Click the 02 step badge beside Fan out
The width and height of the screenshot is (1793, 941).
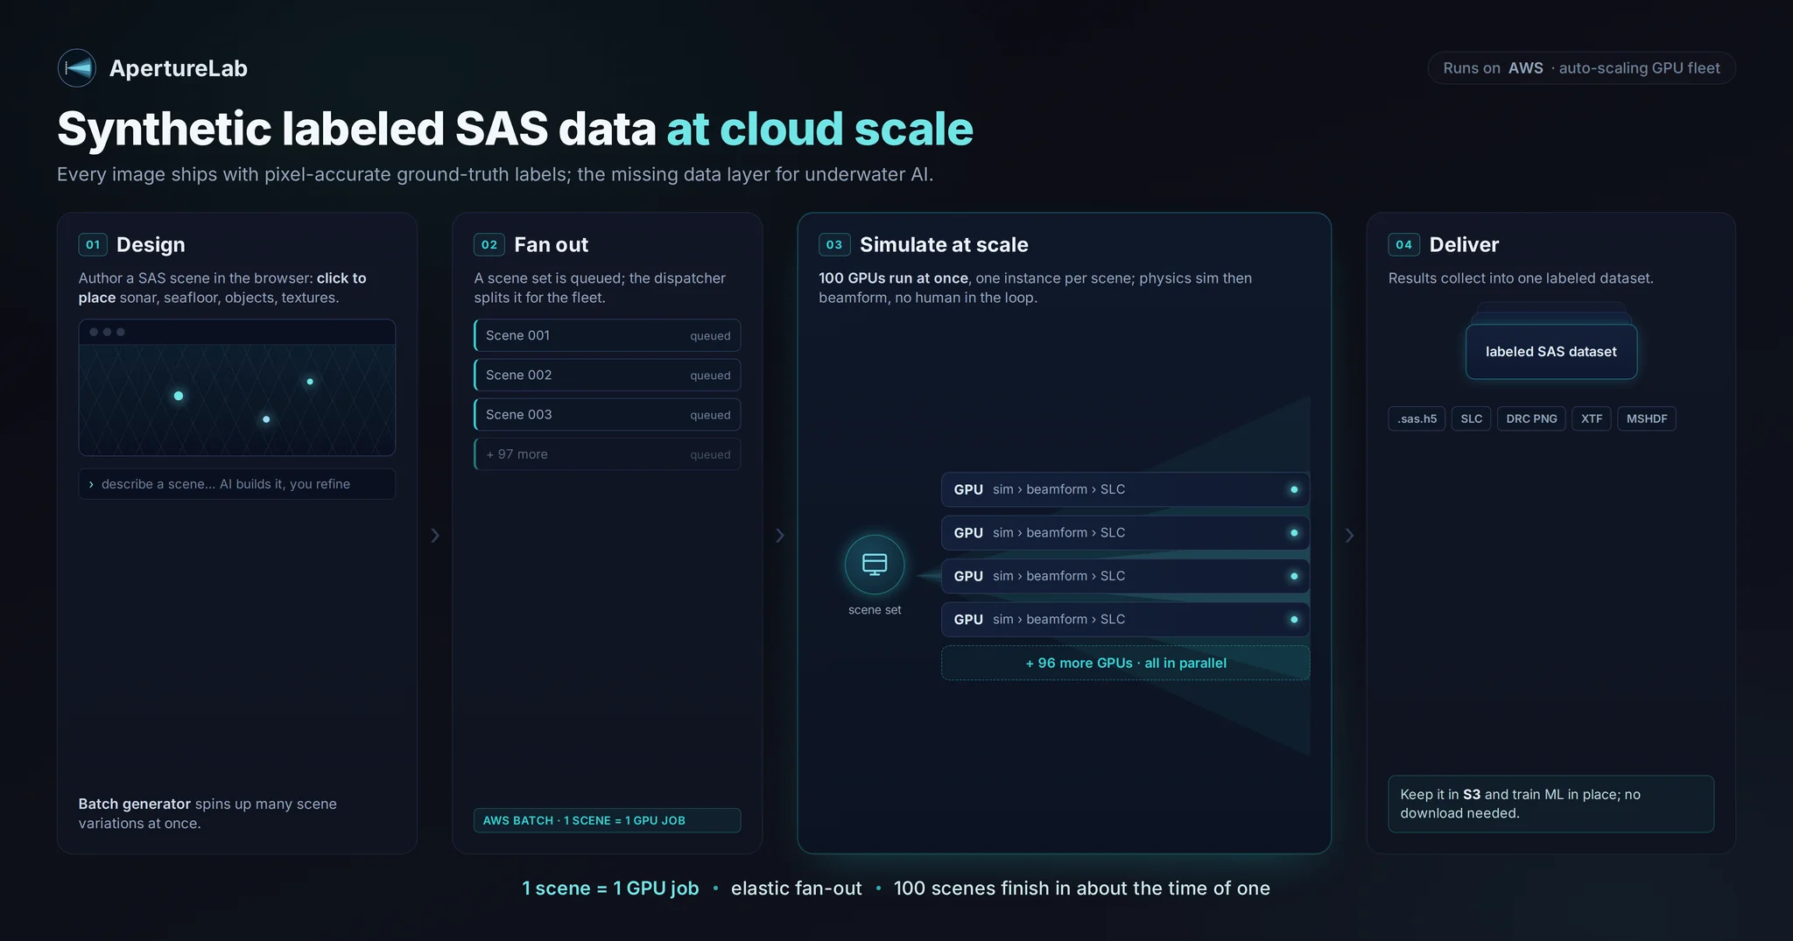[489, 245]
